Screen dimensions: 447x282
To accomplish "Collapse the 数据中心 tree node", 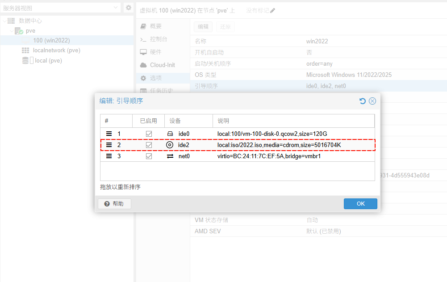I will pos(4,21).
